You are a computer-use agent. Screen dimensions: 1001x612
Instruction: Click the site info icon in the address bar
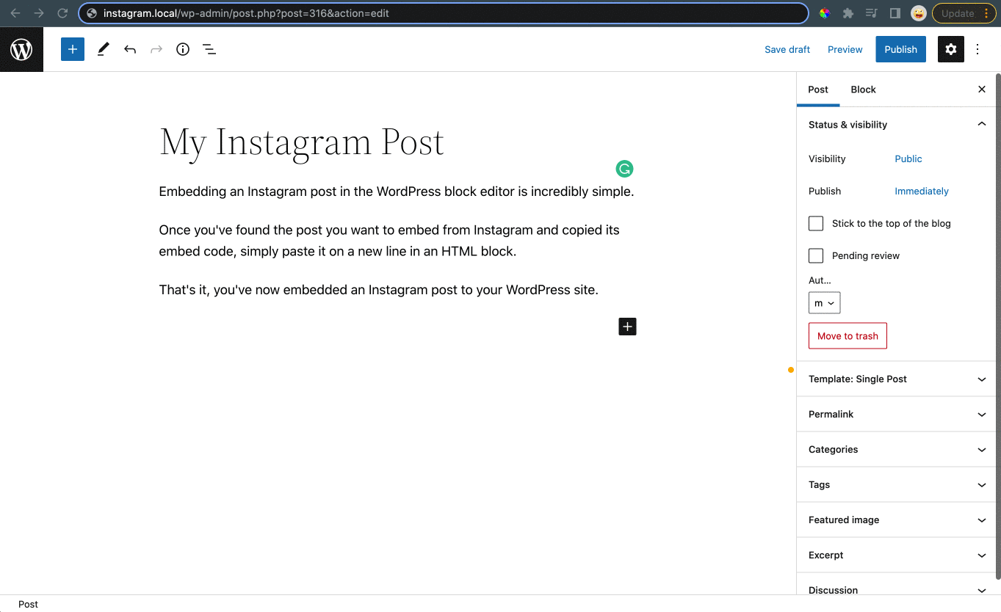[x=92, y=13]
